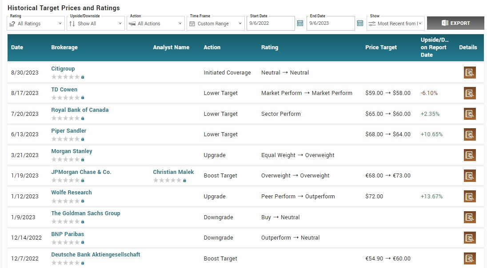Click the Export button
Image resolution: width=487 pixels, height=268 pixels.
pos(455,23)
